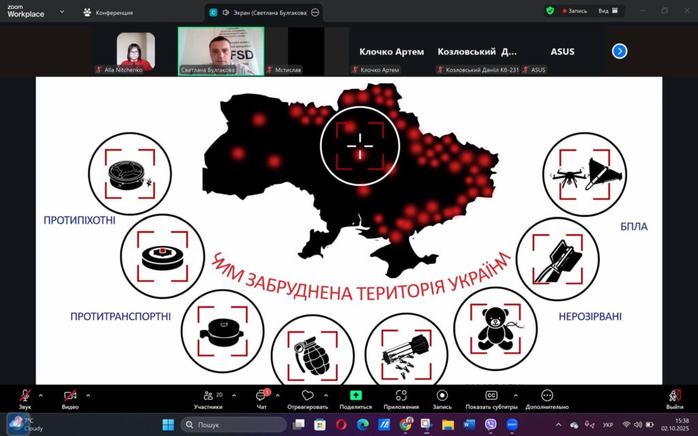This screenshot has width=698, height=436.
Task: Open the Чат panel
Action: [x=261, y=396]
